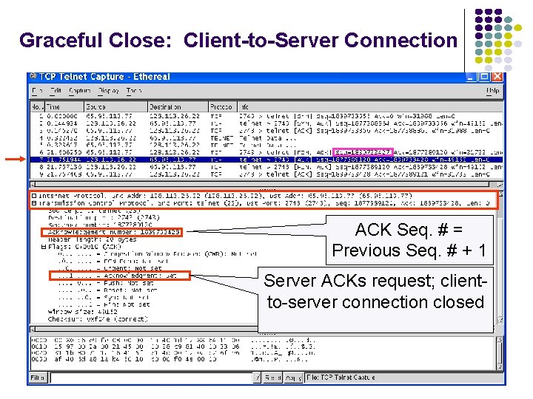This screenshot has height=399, width=533.
Task: Select the Header length: 20 bytes line
Action: (92, 239)
